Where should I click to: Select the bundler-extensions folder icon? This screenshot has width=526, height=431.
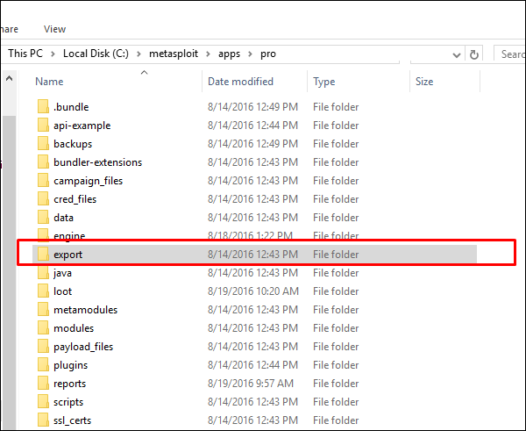[43, 162]
